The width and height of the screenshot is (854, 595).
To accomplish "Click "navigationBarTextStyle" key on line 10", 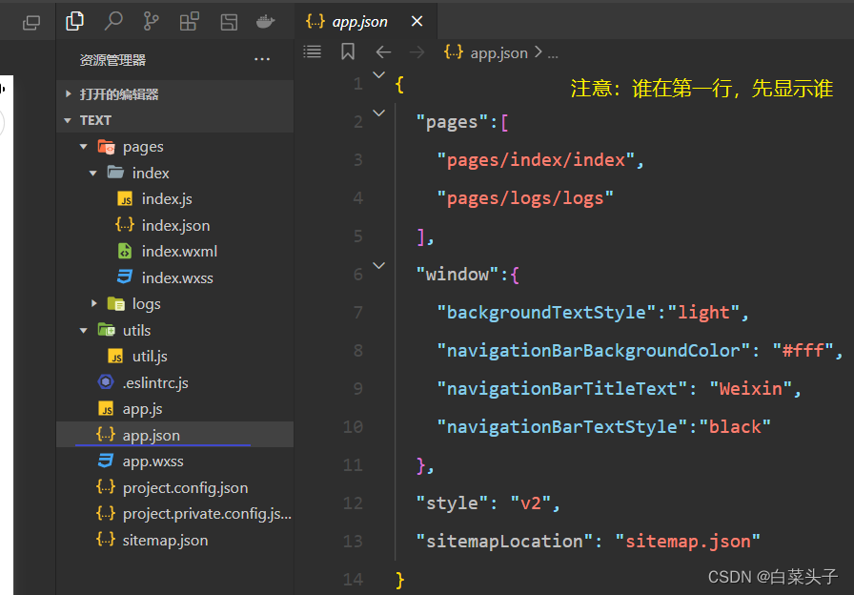I will [563, 426].
